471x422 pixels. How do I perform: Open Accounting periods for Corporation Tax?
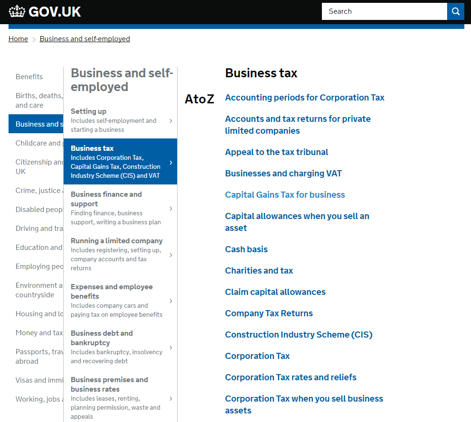tap(304, 98)
